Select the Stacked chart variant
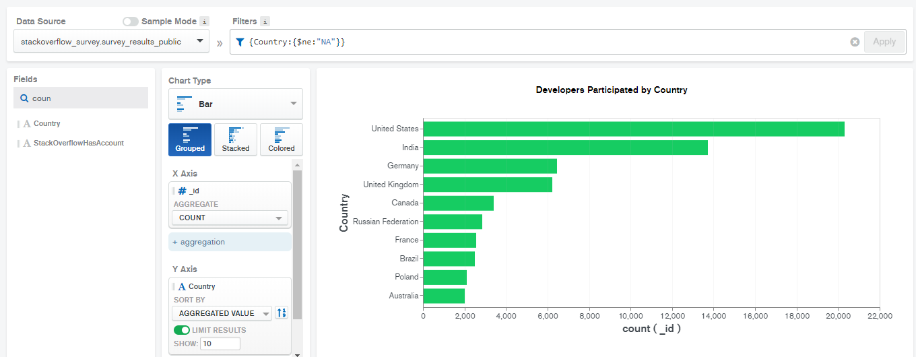The height and width of the screenshot is (357, 916). point(235,139)
